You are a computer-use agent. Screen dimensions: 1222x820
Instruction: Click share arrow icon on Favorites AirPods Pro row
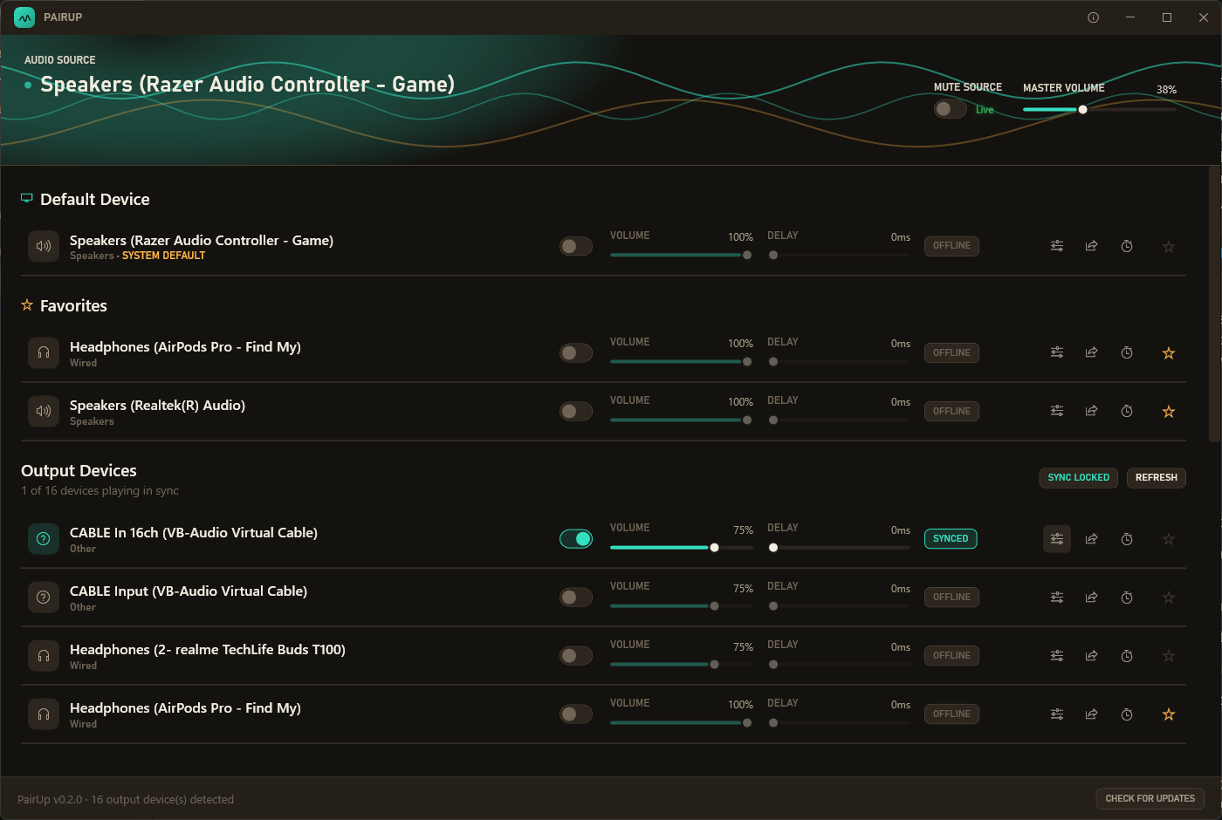pyautogui.click(x=1091, y=352)
